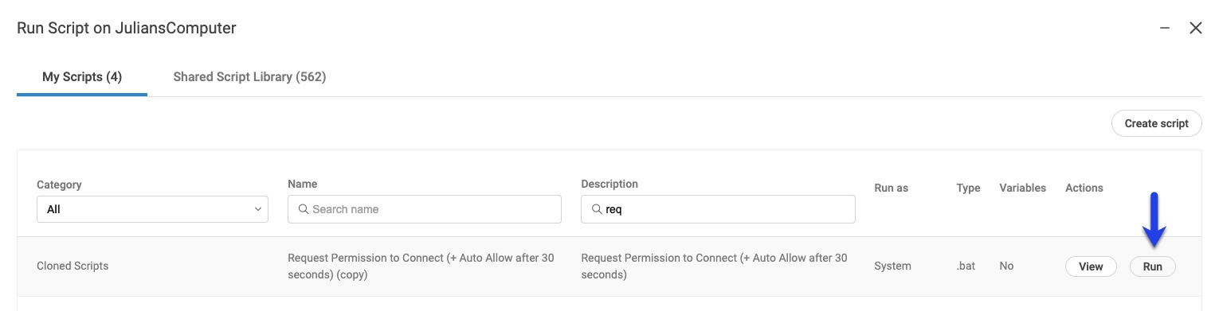Viewport: 1219px width, 311px height.
Task: Switch to the My Scripts (4) tab
Action: pos(82,77)
